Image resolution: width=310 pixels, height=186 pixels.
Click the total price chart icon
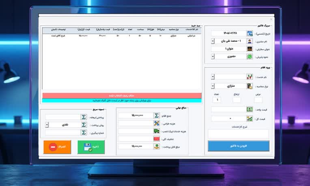click(250, 119)
